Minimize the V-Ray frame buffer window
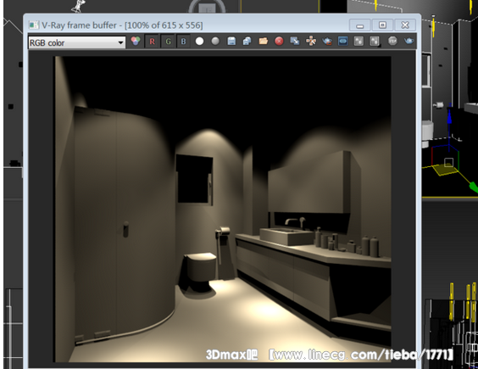 pos(359,25)
